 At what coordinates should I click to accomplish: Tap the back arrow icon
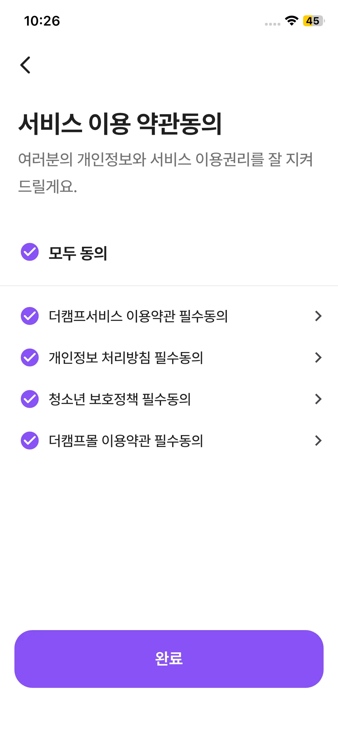click(x=26, y=65)
